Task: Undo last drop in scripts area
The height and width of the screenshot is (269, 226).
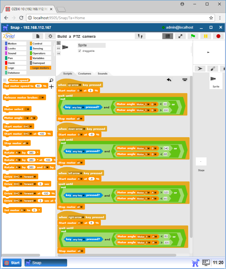Action: click(169, 80)
